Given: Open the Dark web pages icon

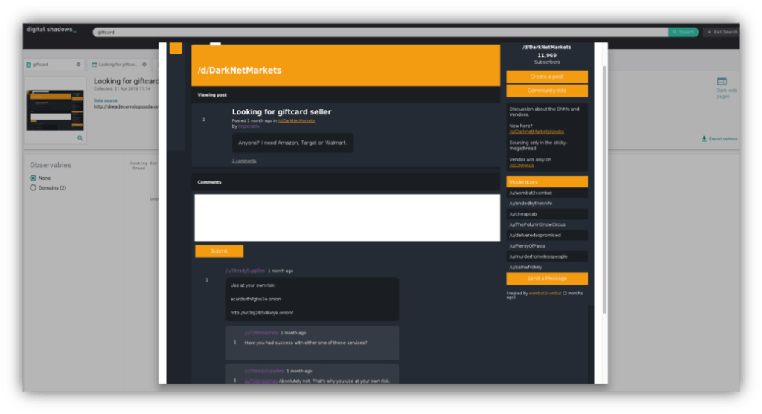Looking at the screenshot, I should tap(722, 82).
